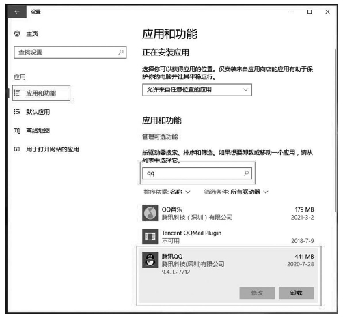Click the 用于打开网站的应用 sidebar icon

(17, 149)
